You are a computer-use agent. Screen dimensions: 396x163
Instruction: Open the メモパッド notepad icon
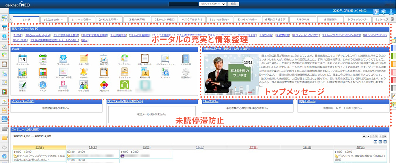(x=104, y=72)
